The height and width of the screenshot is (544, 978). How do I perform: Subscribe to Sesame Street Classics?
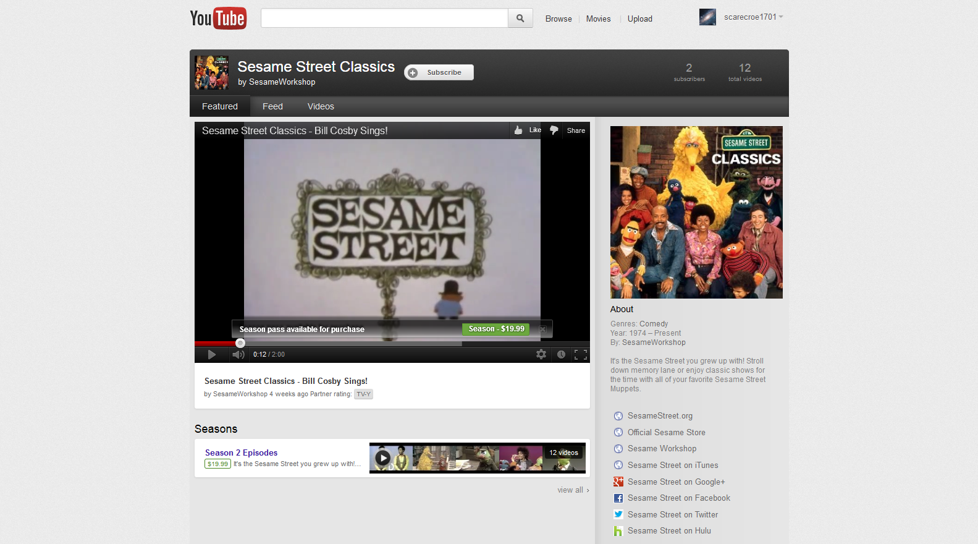point(439,72)
